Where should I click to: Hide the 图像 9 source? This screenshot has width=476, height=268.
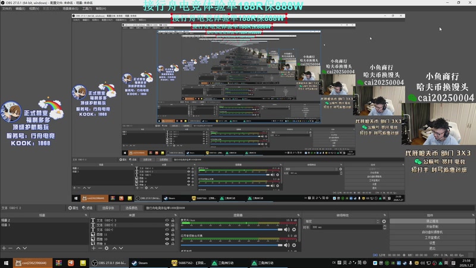tap(167, 244)
